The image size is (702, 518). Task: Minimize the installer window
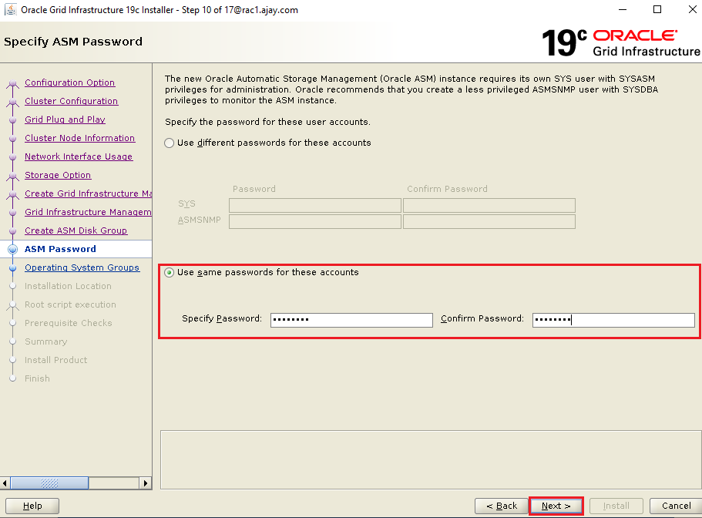(623, 9)
